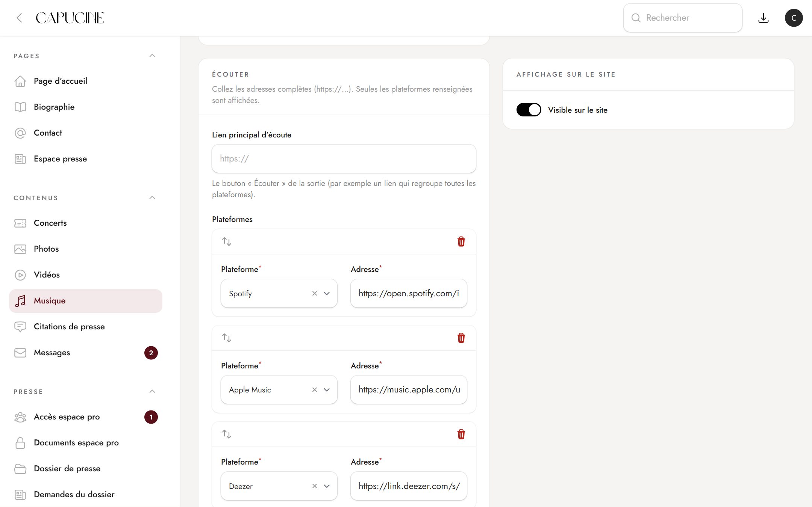Clear the Spotify platform selection

tap(315, 293)
